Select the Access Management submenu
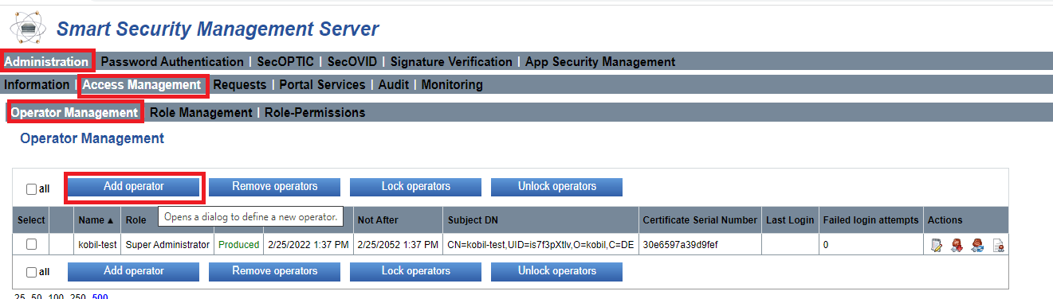 point(142,84)
